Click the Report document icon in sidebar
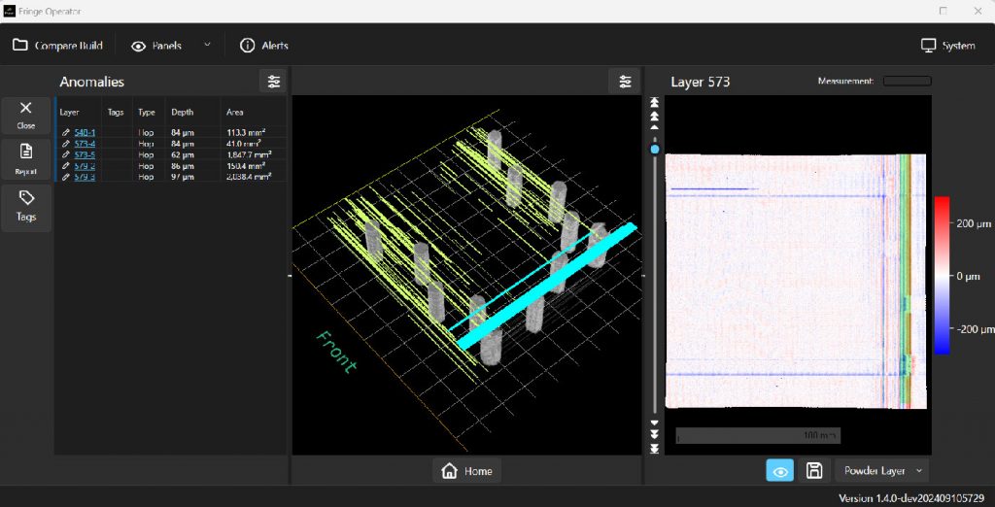995x507 pixels. 26,158
